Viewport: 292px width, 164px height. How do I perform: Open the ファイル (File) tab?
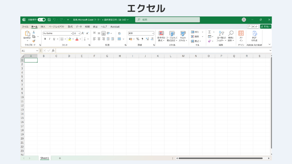pyautogui.click(x=25, y=27)
